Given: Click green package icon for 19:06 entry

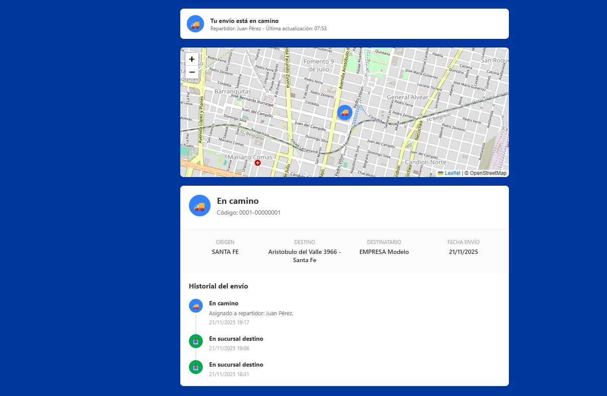Looking at the screenshot, I should 196,342.
